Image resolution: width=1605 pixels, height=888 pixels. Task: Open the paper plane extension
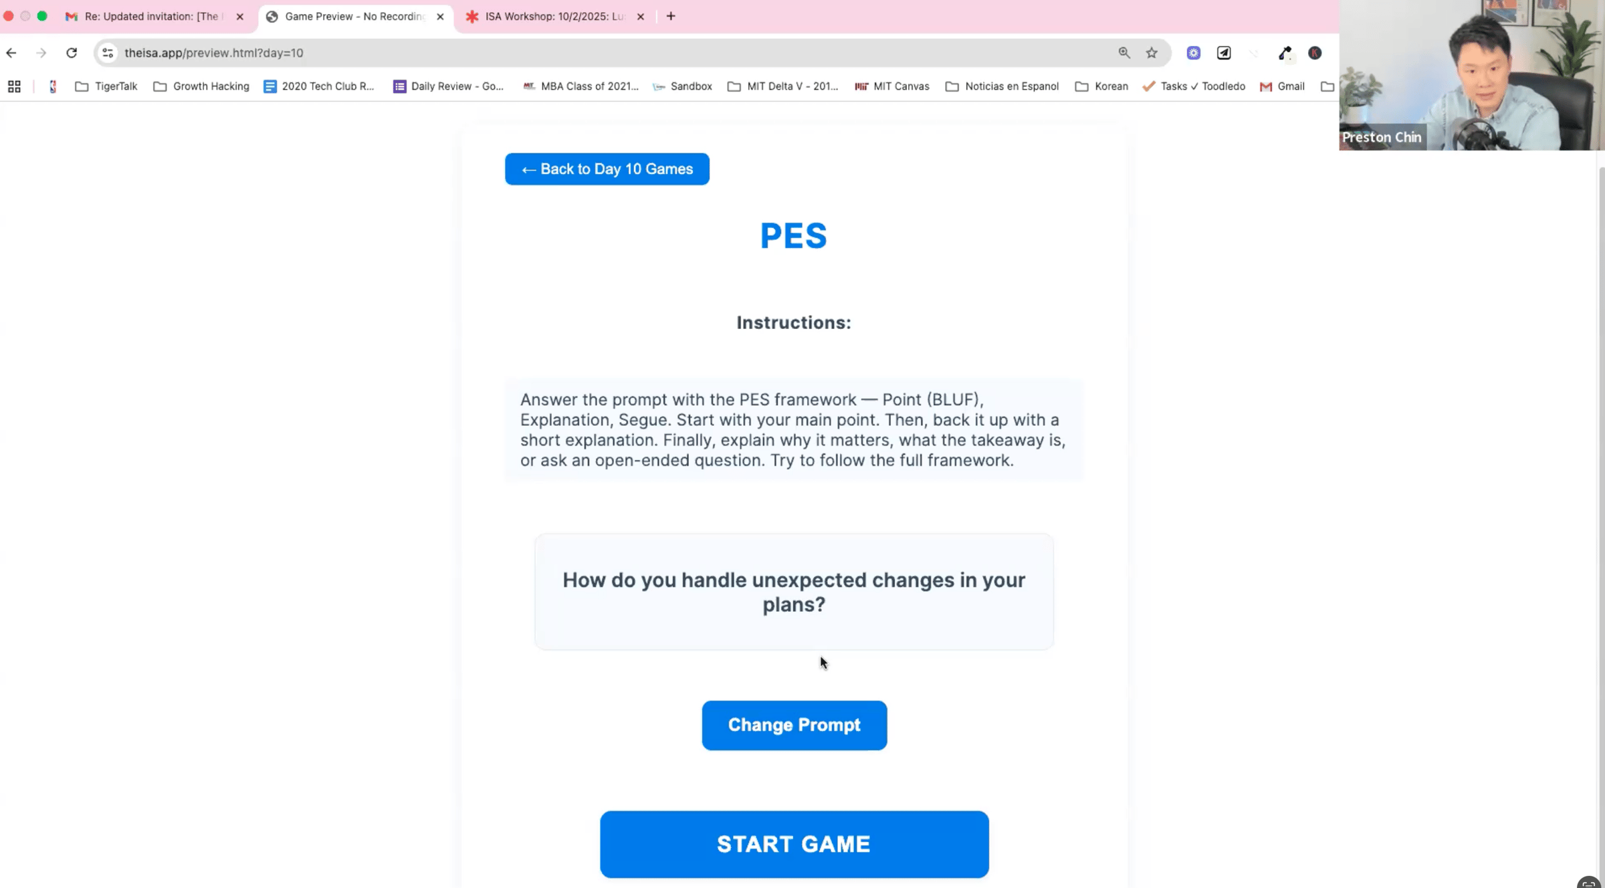(1224, 53)
